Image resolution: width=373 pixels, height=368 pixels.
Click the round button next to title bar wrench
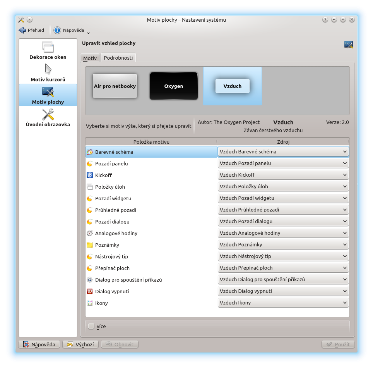click(29, 20)
